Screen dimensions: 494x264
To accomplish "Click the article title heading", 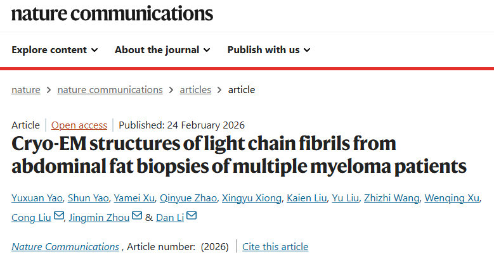I will point(239,155).
